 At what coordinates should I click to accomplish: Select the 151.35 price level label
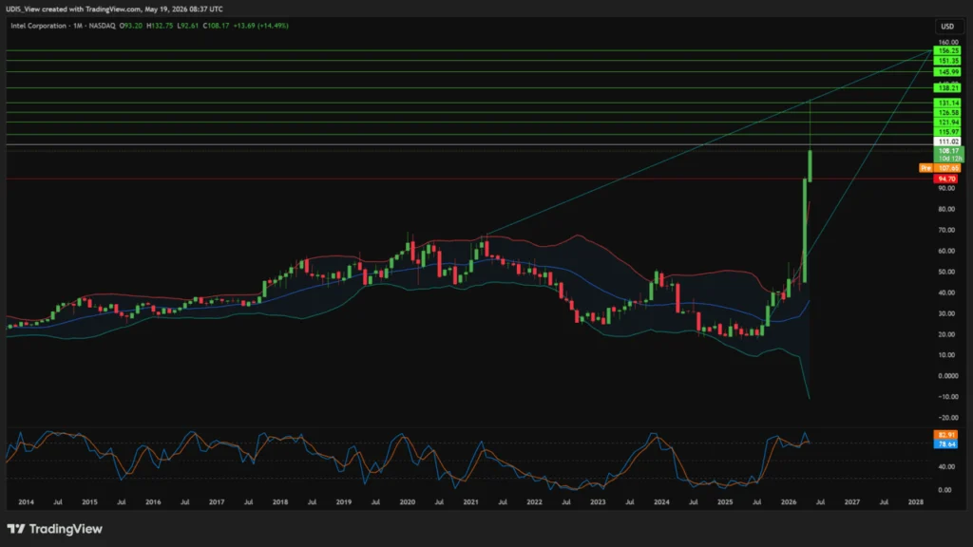coord(948,61)
